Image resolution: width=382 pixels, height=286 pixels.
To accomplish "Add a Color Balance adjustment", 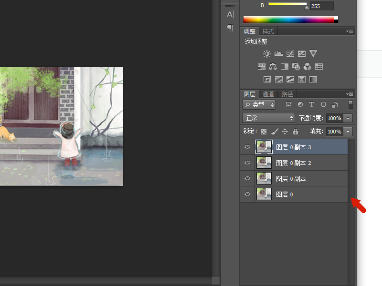I will tap(273, 66).
